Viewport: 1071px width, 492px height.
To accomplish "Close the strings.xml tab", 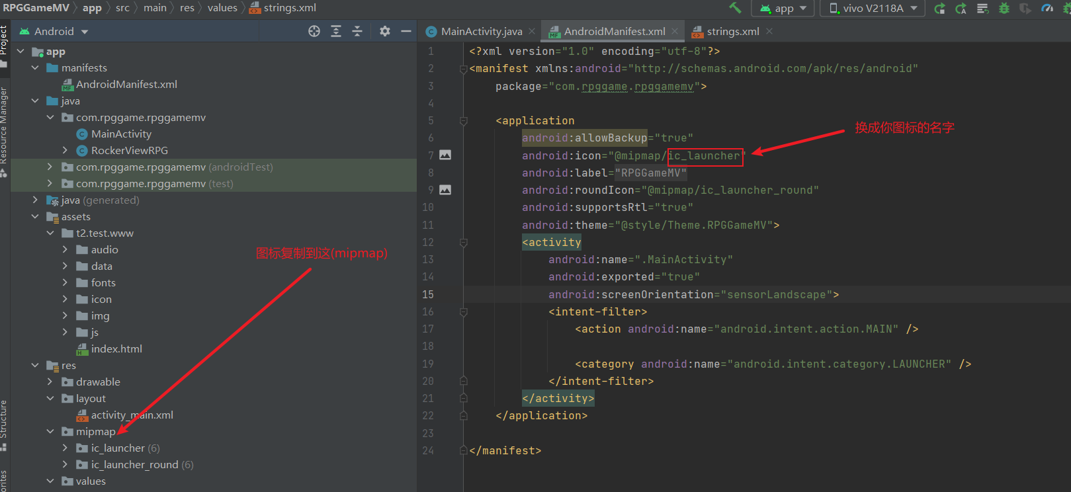I will [x=769, y=31].
